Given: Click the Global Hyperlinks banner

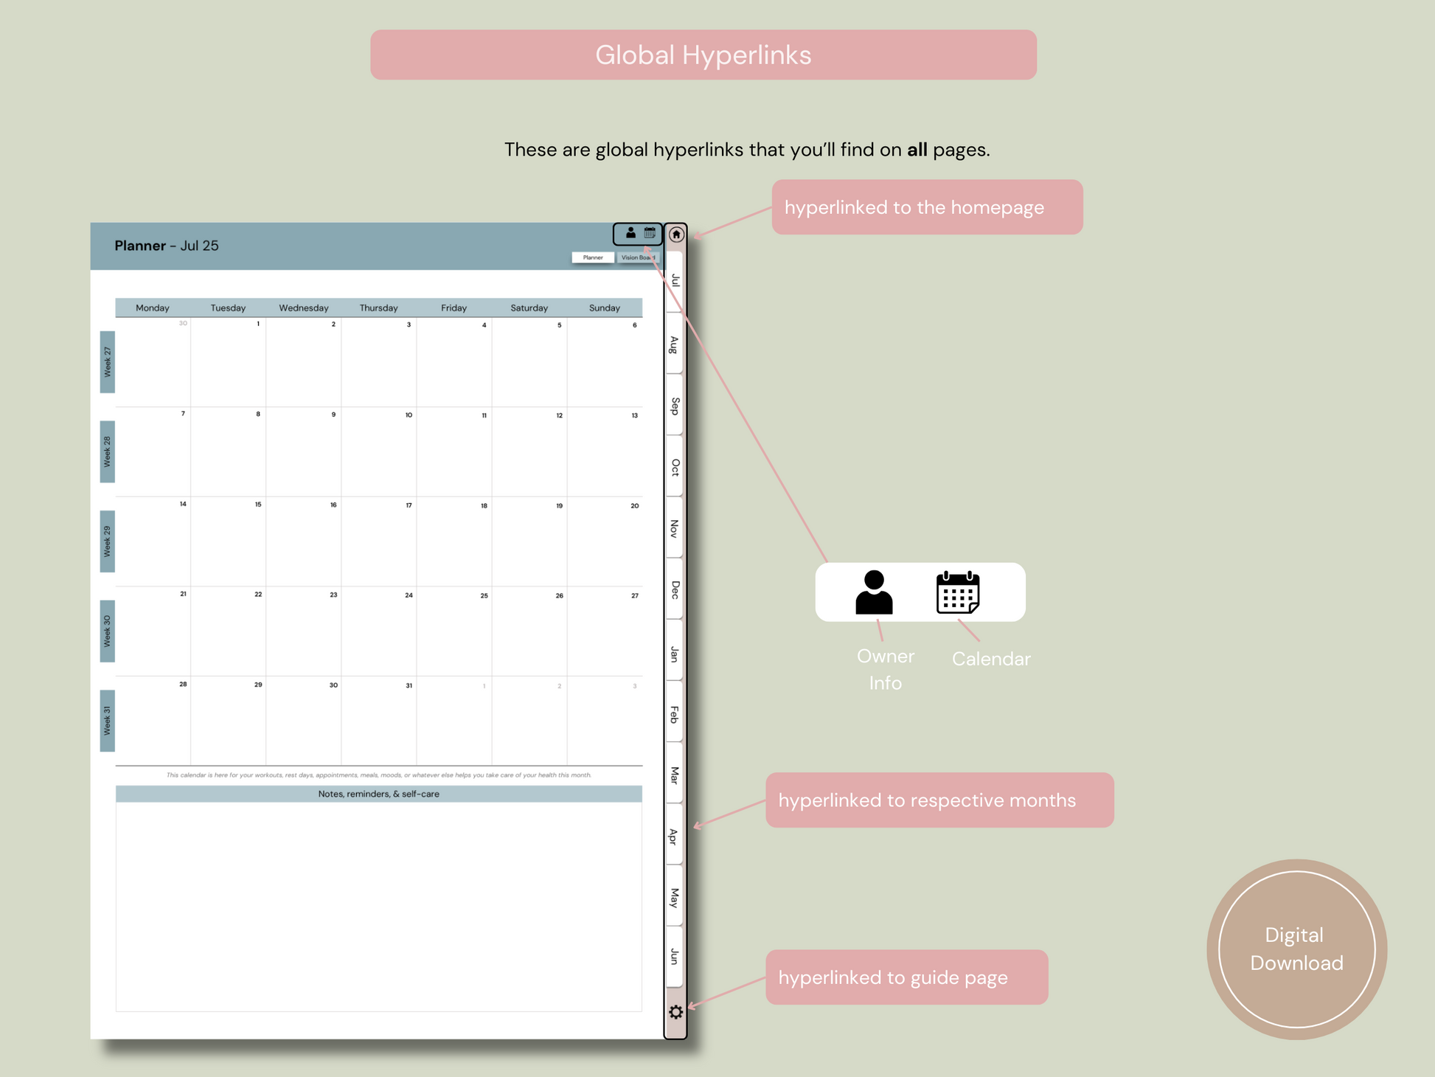Looking at the screenshot, I should [x=703, y=54].
